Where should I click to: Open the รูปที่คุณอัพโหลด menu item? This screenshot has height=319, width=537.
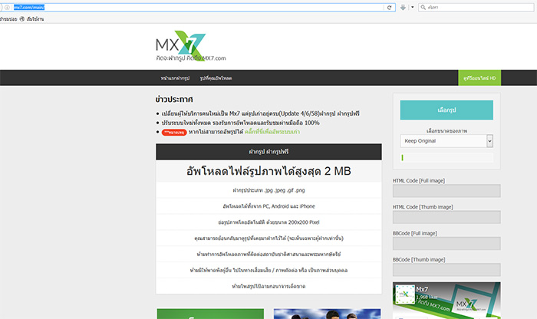tap(216, 78)
